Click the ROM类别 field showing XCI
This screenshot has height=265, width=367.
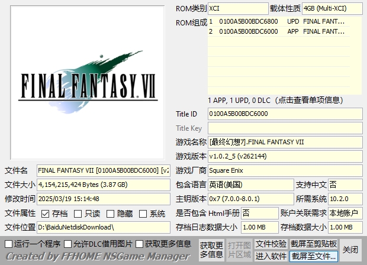point(238,9)
